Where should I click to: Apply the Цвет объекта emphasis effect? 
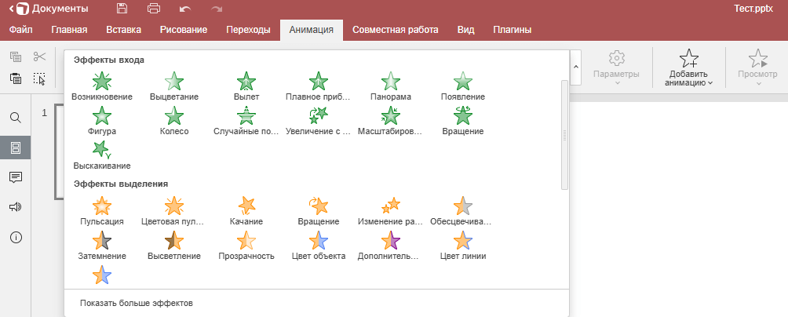point(319,245)
